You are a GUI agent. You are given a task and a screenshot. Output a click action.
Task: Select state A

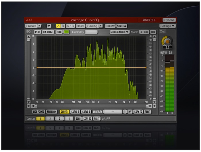(x=58, y=26)
